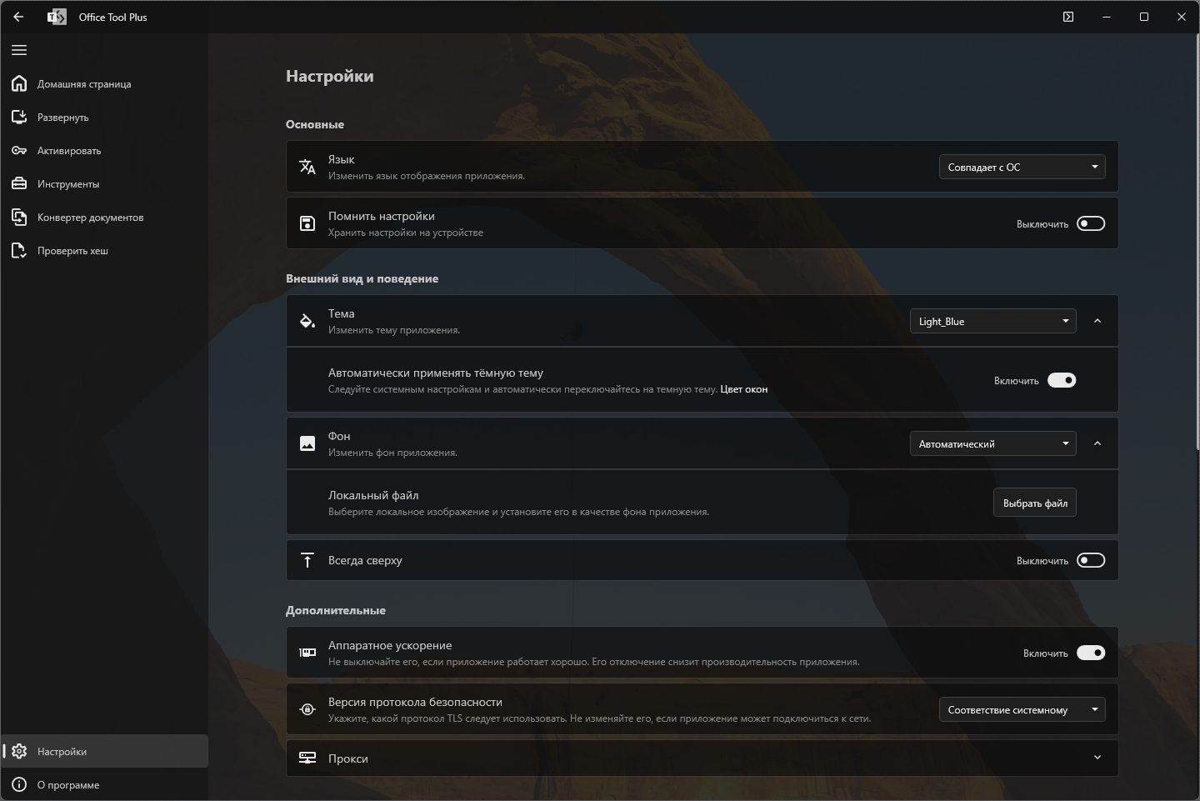Screen dimensions: 1200x801
Task: Click the Проверить хеш file icon
Action: [19, 250]
